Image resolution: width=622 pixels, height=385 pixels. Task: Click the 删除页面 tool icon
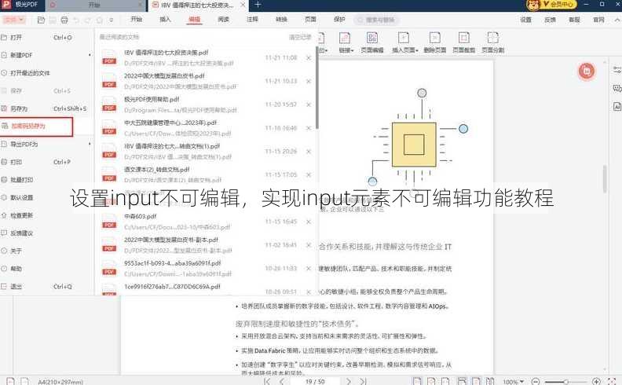pos(435,42)
